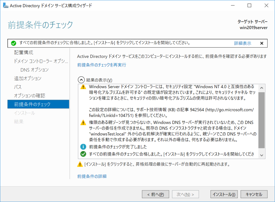
Task: Click the results list scroll up arrow
Action: tap(262, 88)
